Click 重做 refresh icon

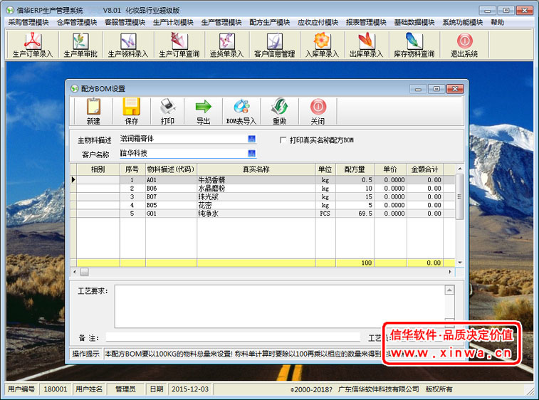pos(279,111)
